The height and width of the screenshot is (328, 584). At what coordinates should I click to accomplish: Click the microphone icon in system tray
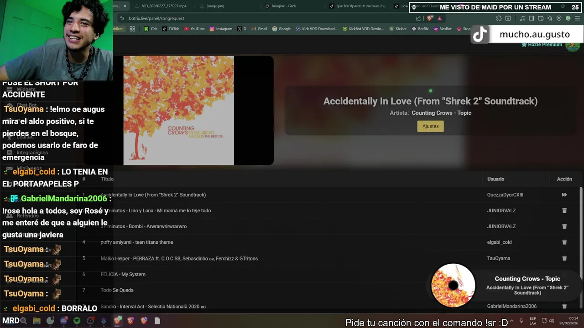coord(521,321)
